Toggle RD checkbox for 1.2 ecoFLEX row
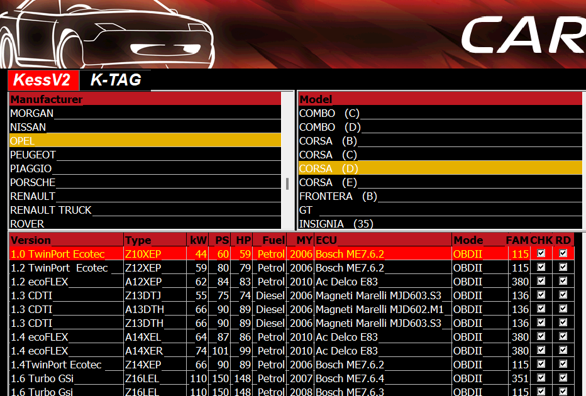Screen dimensions: 586x396 pos(563,281)
